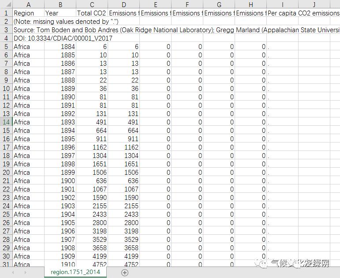Select year 1905 cell
Viewport: 340px width, 278px height.
coord(60,223)
